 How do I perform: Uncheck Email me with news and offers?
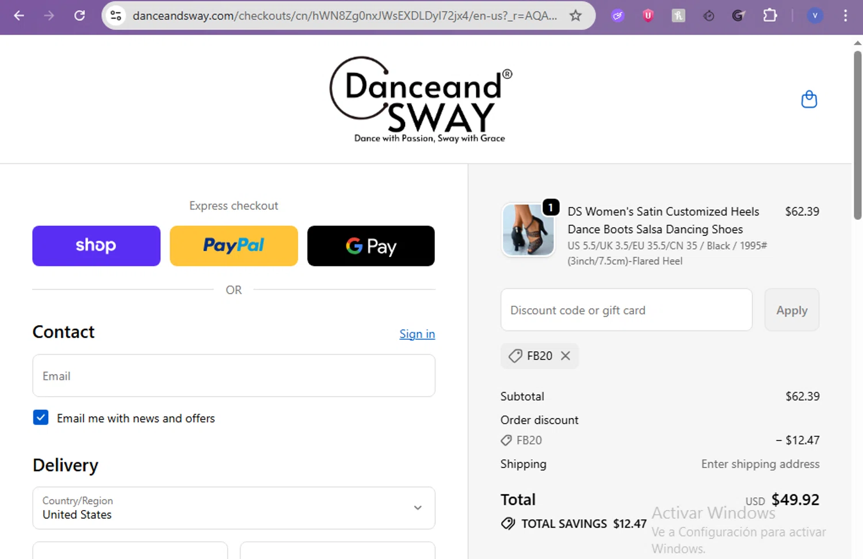(41, 417)
